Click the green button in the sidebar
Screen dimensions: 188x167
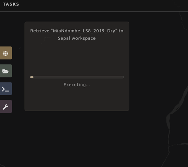point(6,71)
